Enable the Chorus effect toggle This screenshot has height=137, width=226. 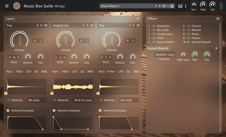tap(189, 26)
